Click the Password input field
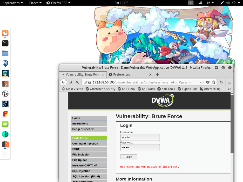243x182 pixels. (x=140, y=148)
